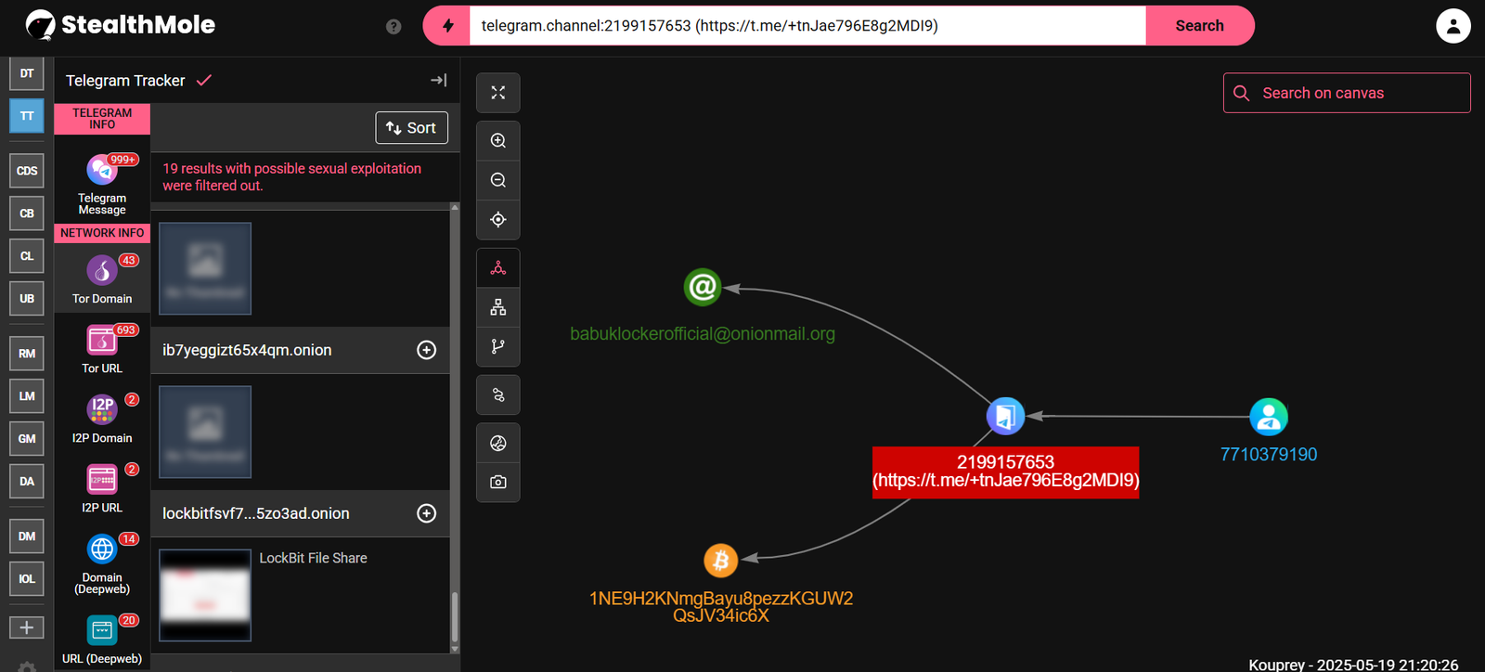This screenshot has width=1485, height=672.
Task: Zoom in on the canvas
Action: [498, 141]
